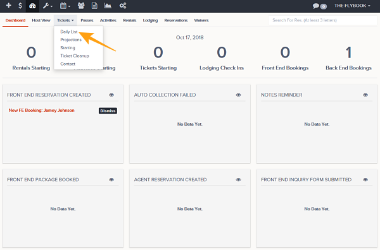Toggle Front End Inquiry Form eye icon
This screenshot has width=380, height=250.
pyautogui.click(x=365, y=180)
